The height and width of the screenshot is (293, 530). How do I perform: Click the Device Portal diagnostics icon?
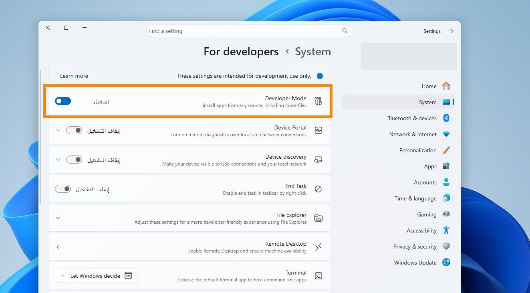[x=318, y=130]
